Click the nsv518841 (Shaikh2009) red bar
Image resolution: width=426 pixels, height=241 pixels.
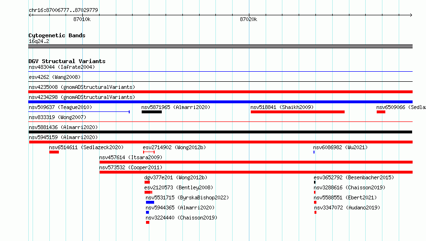298,112
